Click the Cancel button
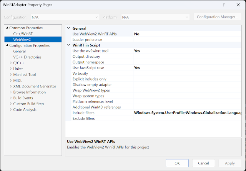 203,163
